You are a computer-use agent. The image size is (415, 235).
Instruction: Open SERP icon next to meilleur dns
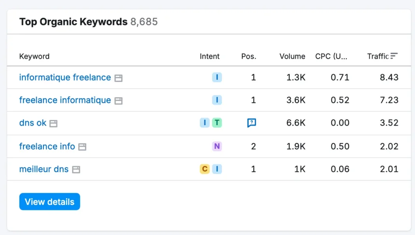(76, 170)
